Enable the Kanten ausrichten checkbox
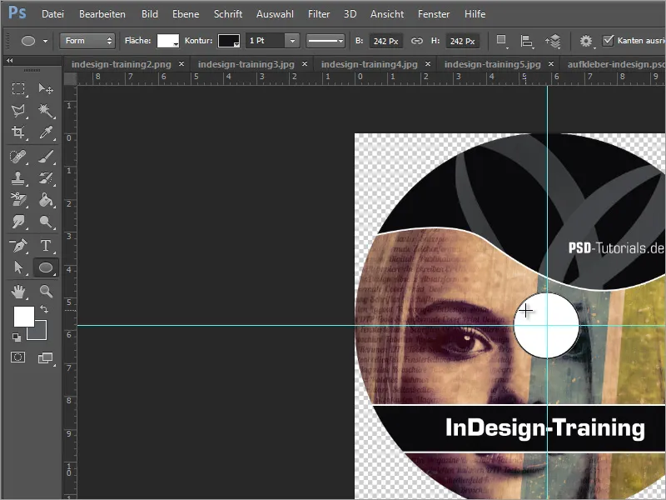 [x=609, y=41]
